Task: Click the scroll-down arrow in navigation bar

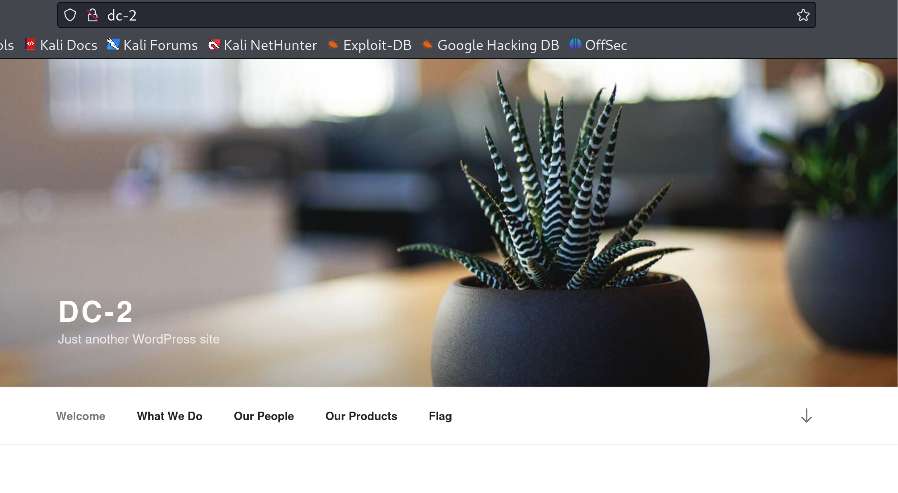Action: click(x=806, y=416)
